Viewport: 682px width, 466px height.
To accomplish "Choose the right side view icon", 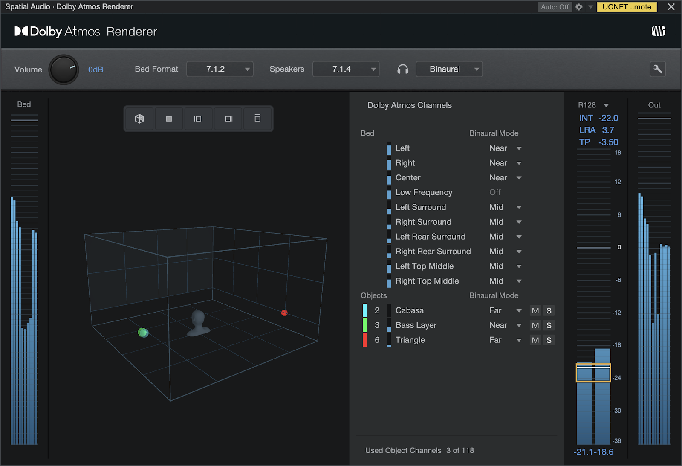I will [228, 119].
